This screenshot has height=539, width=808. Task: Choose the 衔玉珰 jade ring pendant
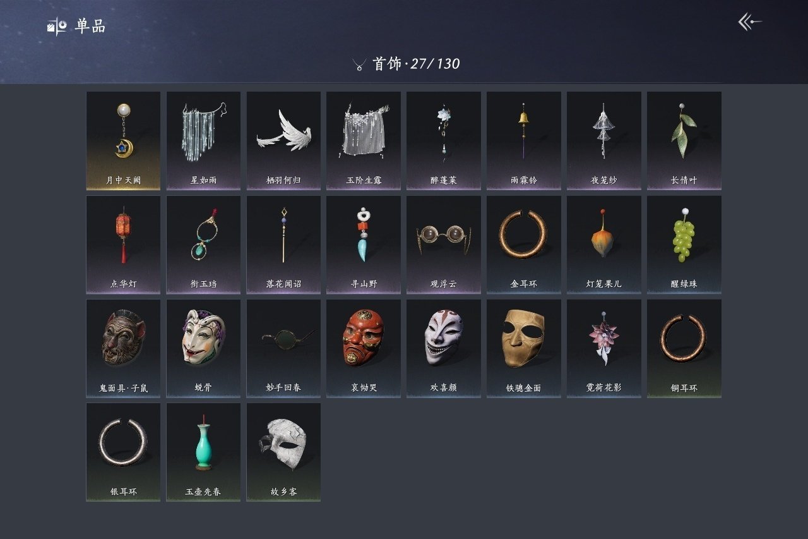click(203, 245)
